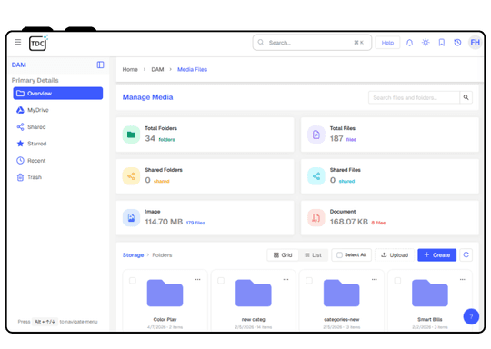
Task: Click the magnifier button for file search
Action: 466,97
